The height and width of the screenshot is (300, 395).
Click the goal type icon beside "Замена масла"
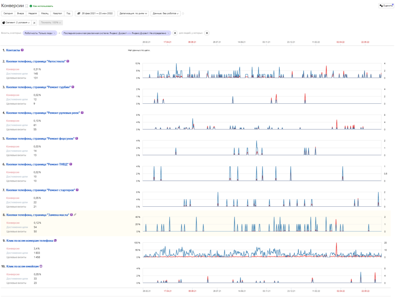[x=71, y=215]
